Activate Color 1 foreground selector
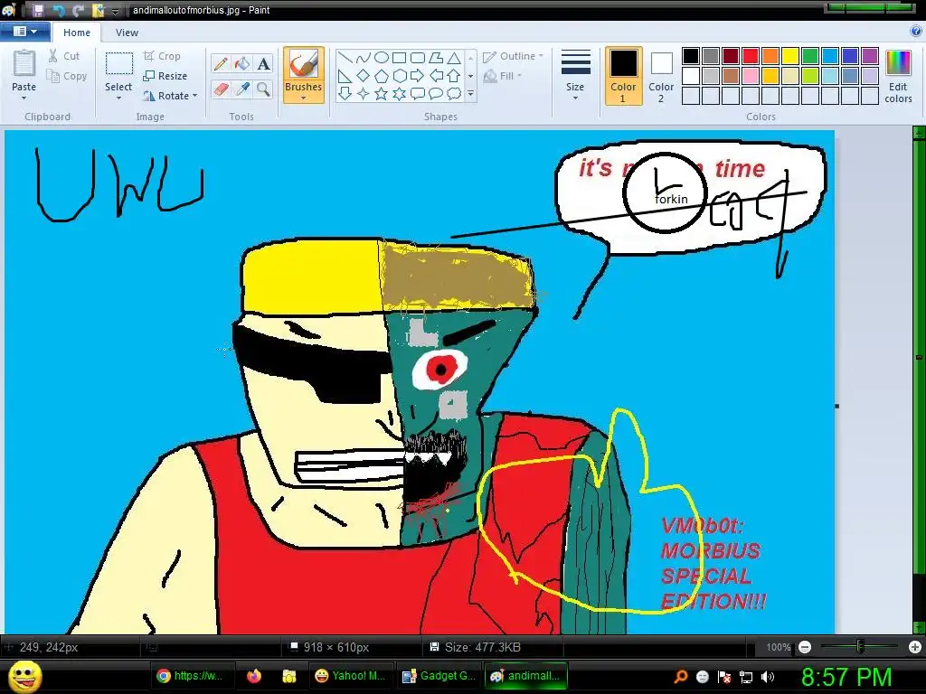 tap(624, 76)
